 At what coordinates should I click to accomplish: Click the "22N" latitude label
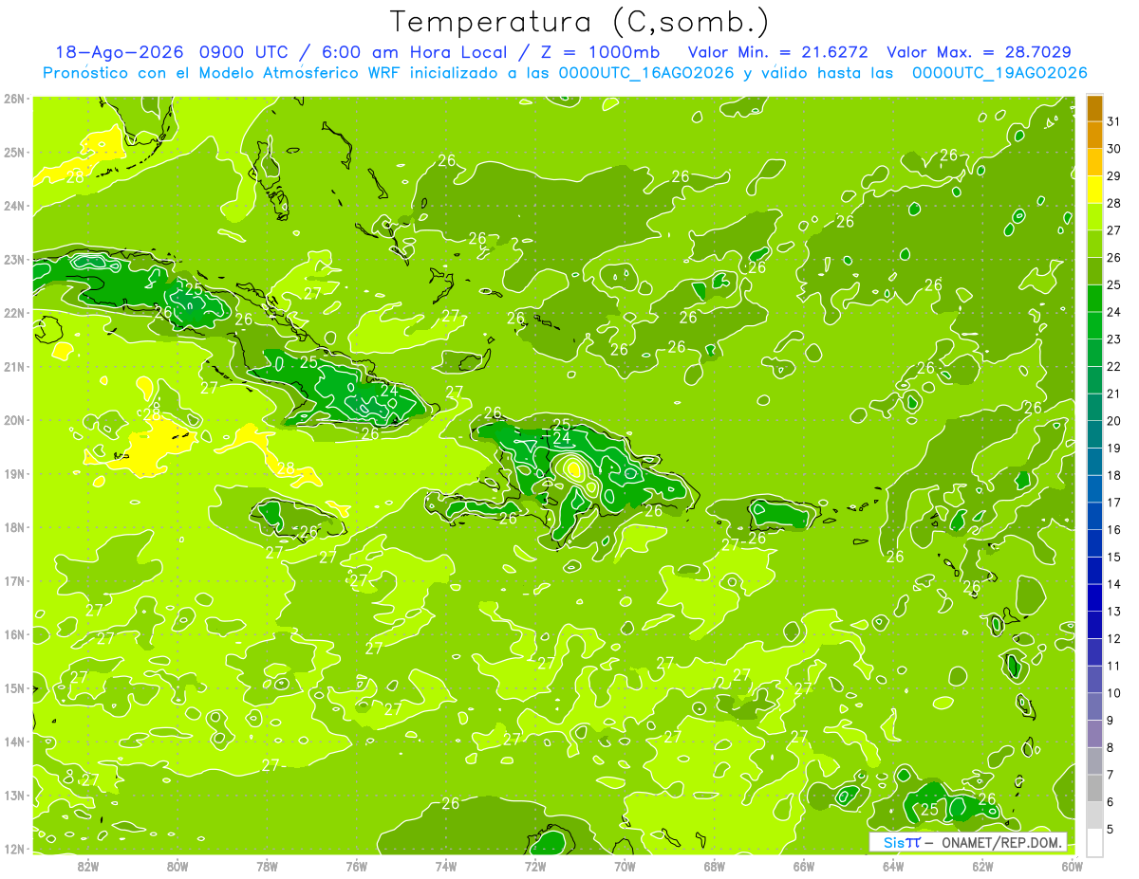click(x=14, y=313)
